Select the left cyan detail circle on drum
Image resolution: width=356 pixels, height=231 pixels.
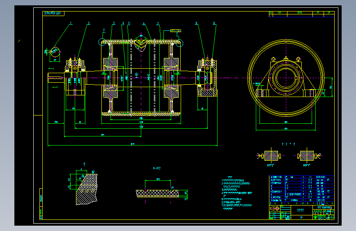[102, 42]
